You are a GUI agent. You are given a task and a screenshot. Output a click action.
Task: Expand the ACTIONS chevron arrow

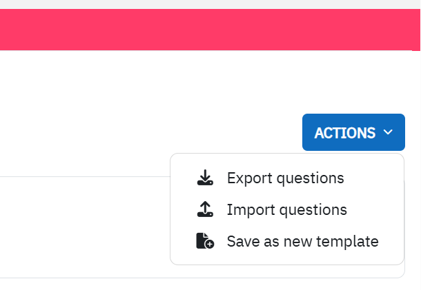[388, 132]
